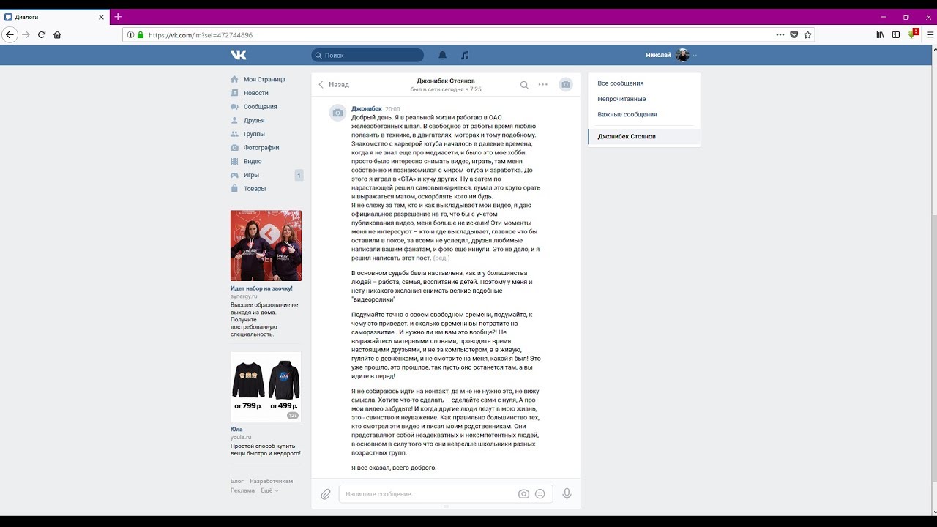
Task: Open emoji smiley picker
Action: tap(540, 494)
